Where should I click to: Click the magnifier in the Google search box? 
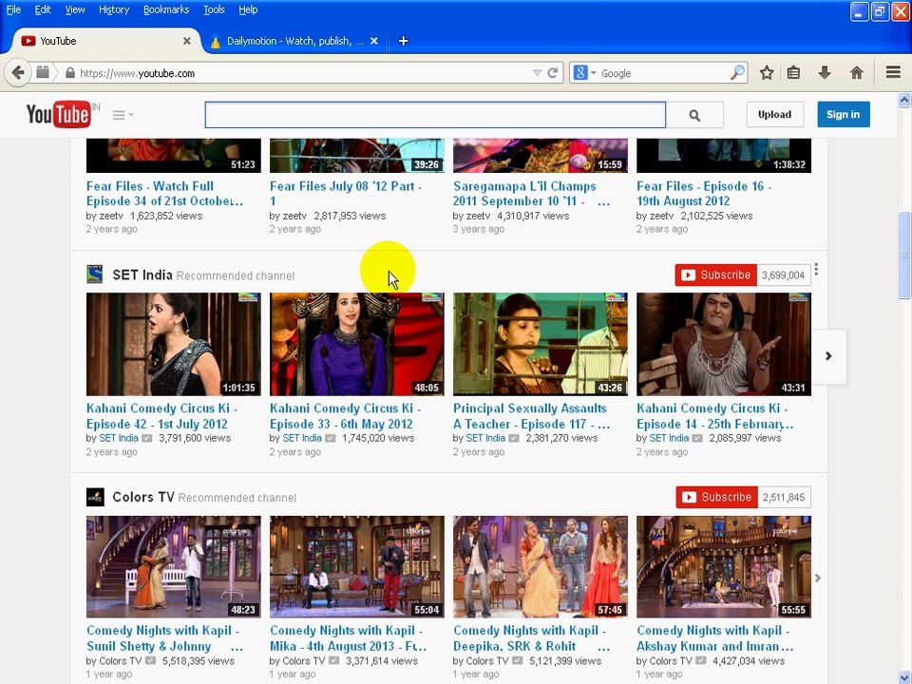[x=737, y=73]
